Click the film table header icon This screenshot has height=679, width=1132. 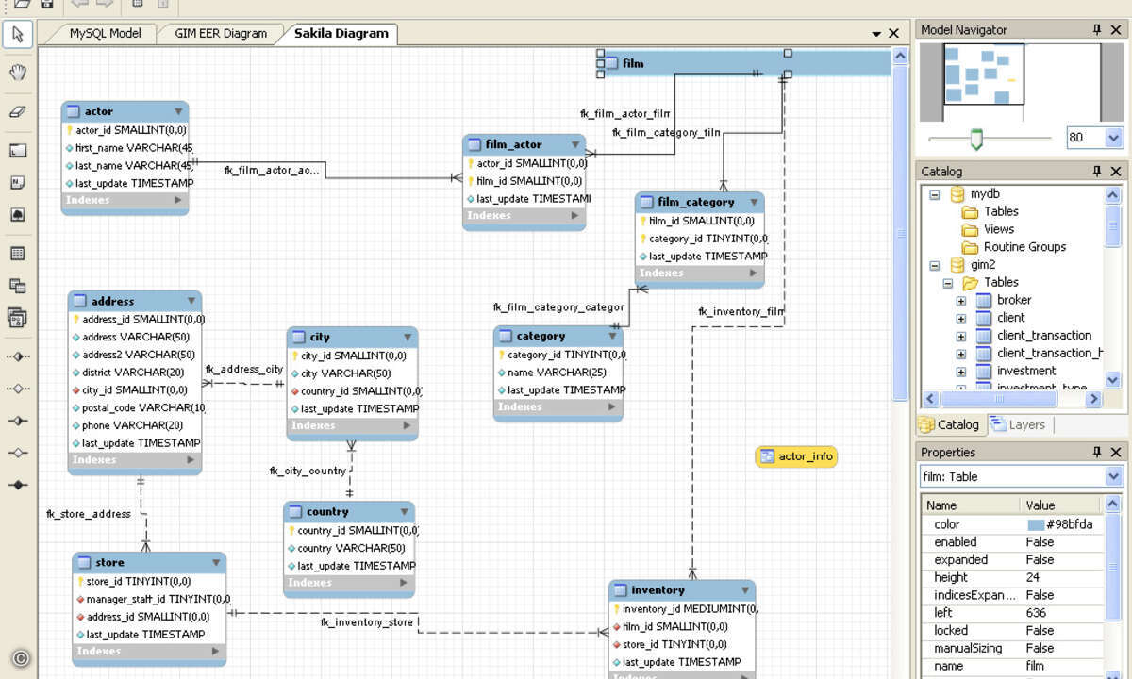point(612,63)
